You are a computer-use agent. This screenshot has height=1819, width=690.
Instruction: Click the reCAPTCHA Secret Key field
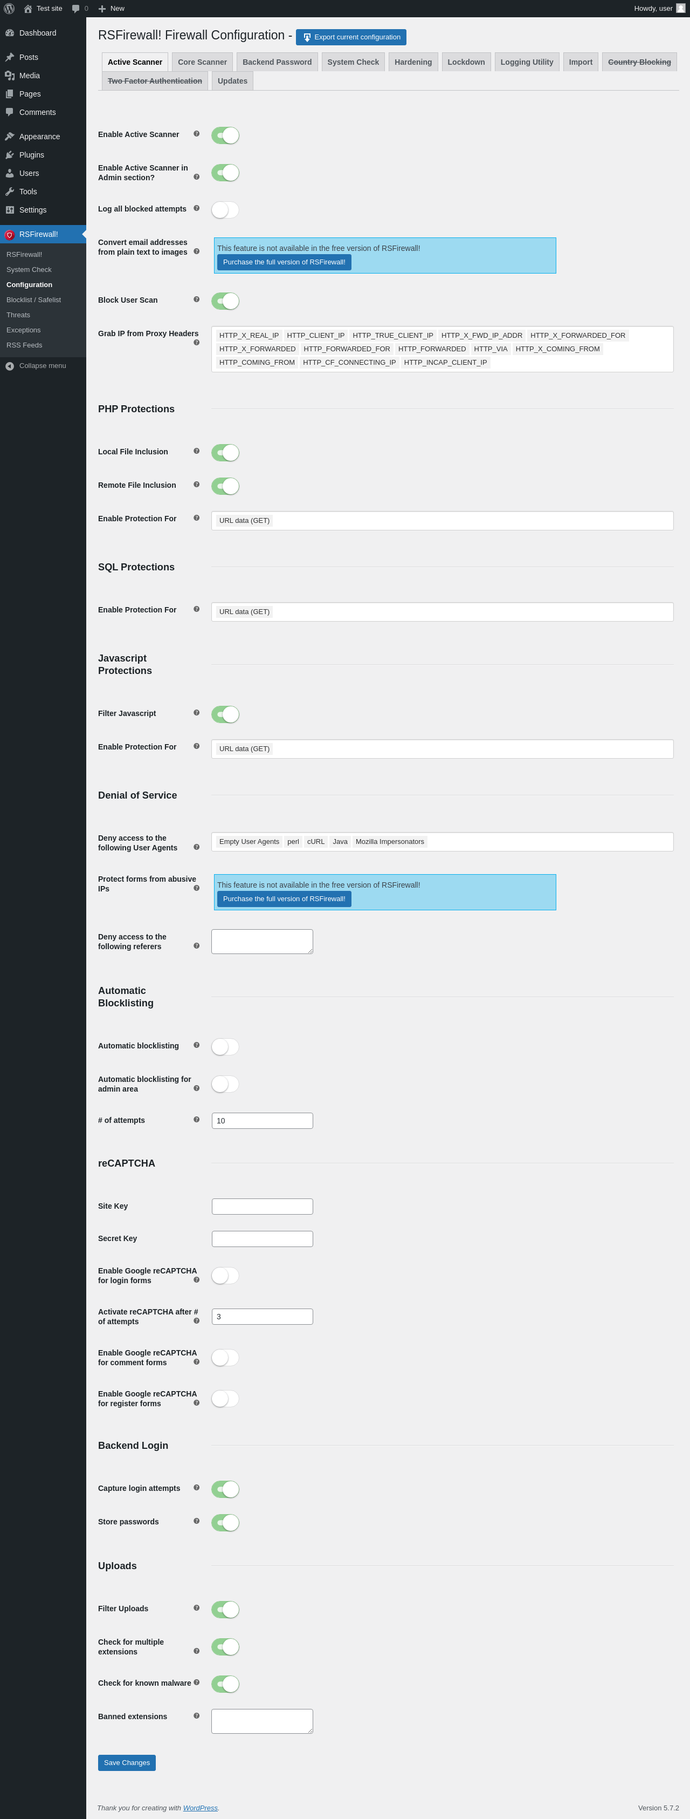263,1238
